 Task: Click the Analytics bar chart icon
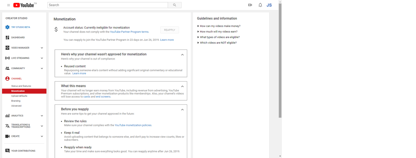point(7,115)
